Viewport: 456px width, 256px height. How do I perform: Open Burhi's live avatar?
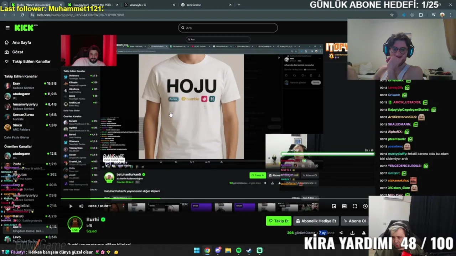click(x=75, y=224)
